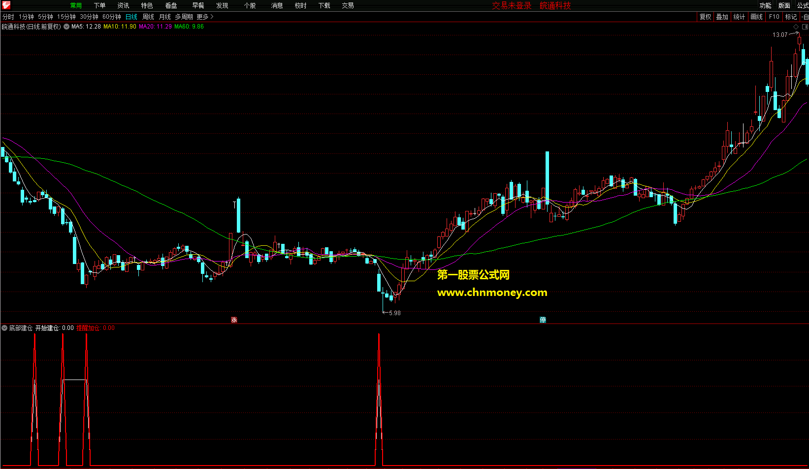
Task: Click the 涨 marker on the timeline
Action: [x=234, y=320]
